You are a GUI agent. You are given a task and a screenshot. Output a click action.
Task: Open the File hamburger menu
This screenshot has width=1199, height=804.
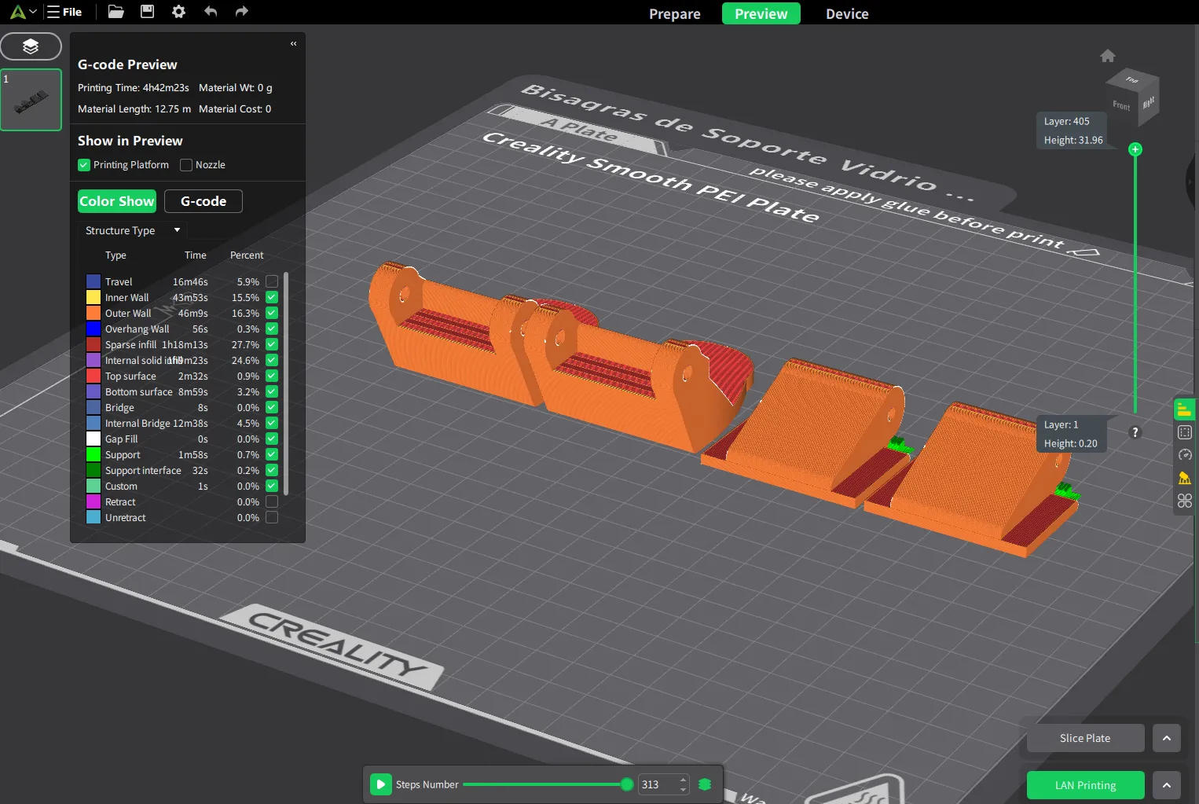pos(64,12)
